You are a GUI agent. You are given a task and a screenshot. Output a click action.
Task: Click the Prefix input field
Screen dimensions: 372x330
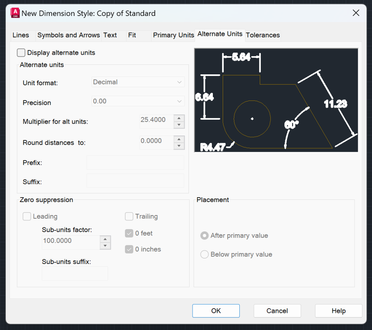pyautogui.click(x=135, y=162)
